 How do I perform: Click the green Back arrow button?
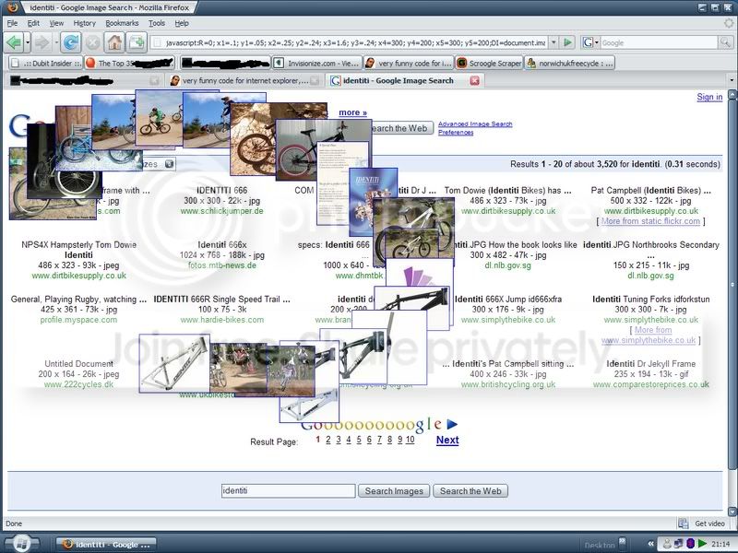14,42
